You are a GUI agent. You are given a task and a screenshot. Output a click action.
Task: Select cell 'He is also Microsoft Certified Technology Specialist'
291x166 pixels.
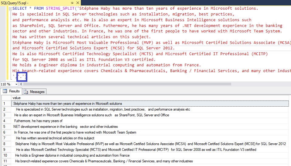point(150,150)
